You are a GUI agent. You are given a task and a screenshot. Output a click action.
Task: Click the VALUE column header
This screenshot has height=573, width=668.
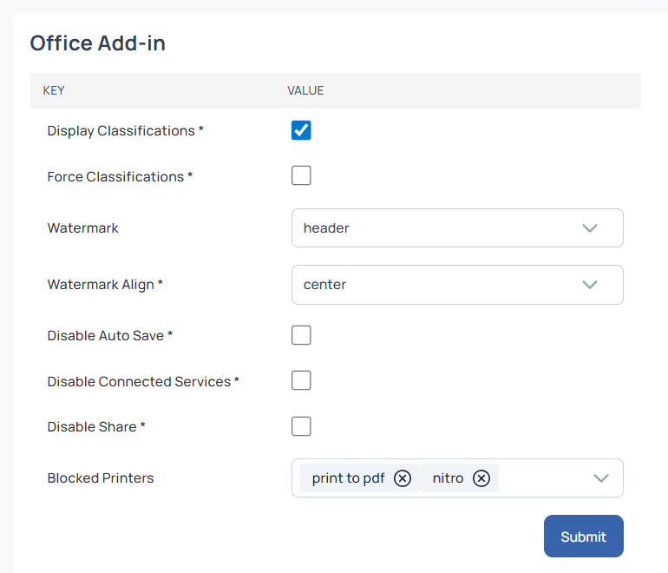305,90
